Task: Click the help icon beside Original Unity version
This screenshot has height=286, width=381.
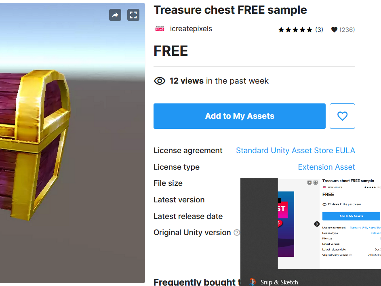Action: (x=237, y=233)
